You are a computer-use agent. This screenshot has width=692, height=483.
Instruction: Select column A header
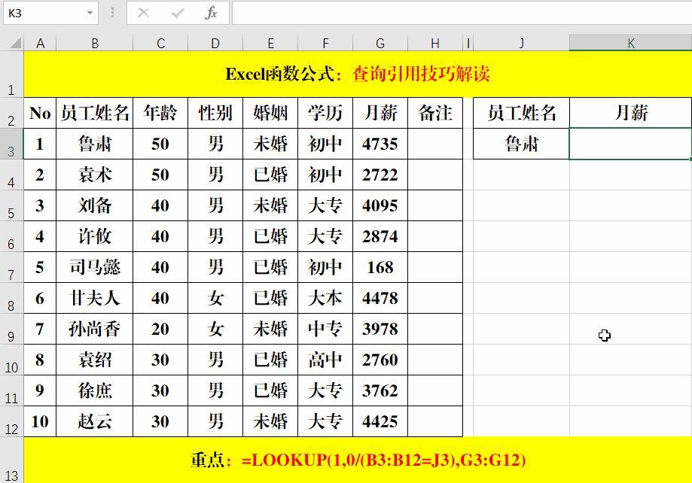[40, 43]
